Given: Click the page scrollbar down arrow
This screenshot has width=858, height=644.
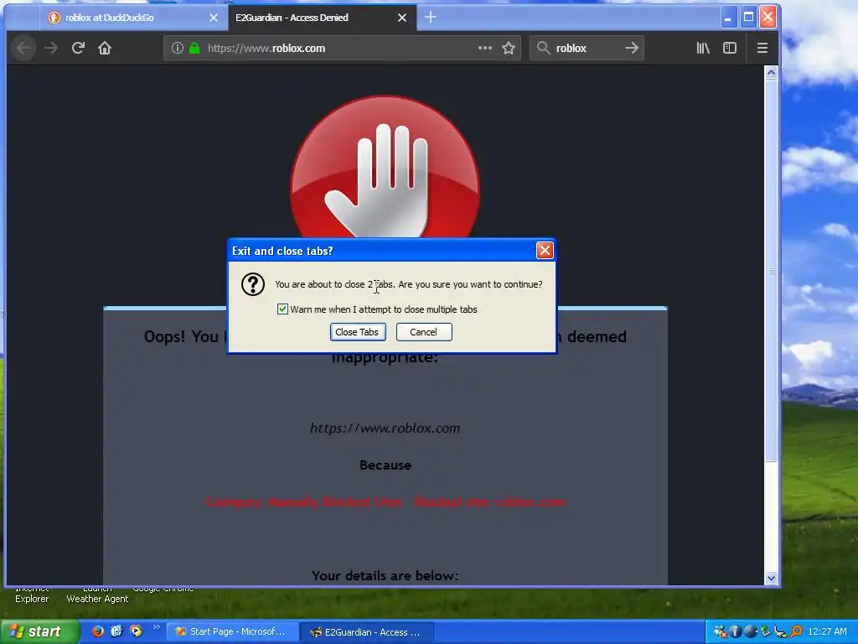Looking at the screenshot, I should pyautogui.click(x=771, y=578).
